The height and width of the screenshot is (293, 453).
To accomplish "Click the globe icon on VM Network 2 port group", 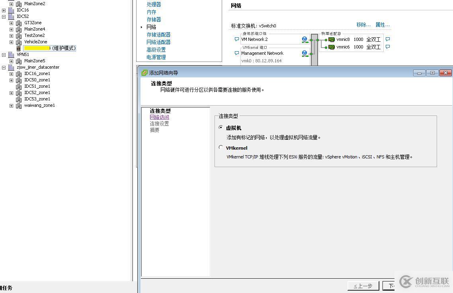I will (x=305, y=40).
